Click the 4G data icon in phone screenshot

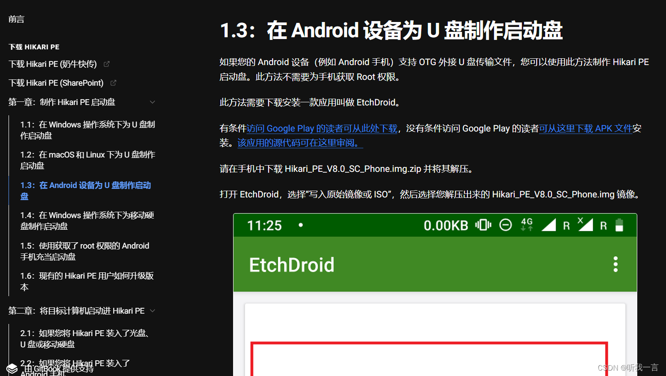tap(527, 224)
